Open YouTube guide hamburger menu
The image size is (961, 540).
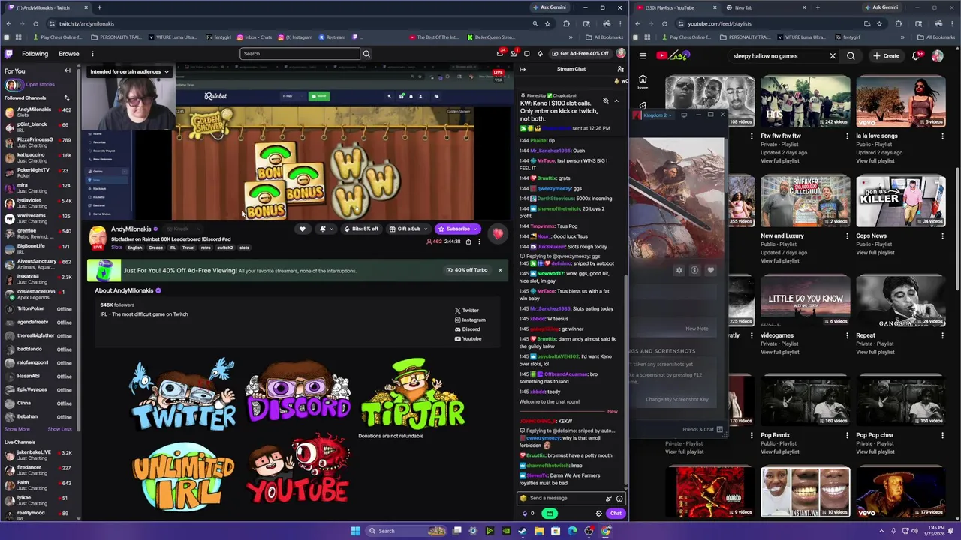[643, 55]
